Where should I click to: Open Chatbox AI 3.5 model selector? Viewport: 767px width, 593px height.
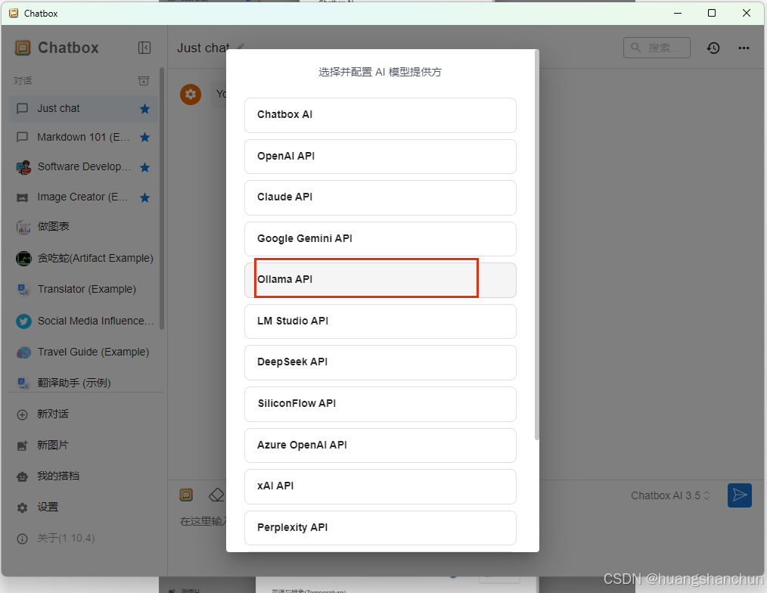pos(669,495)
